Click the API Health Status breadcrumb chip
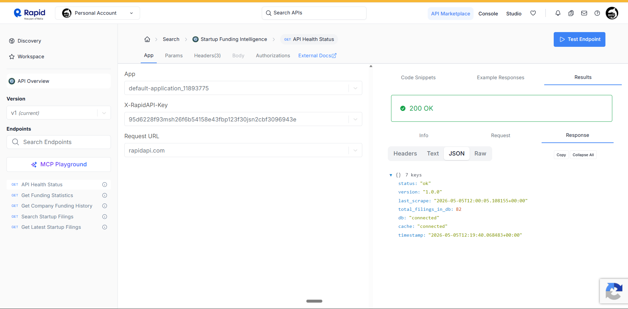Screen dimensions: 628x309 (309, 39)
